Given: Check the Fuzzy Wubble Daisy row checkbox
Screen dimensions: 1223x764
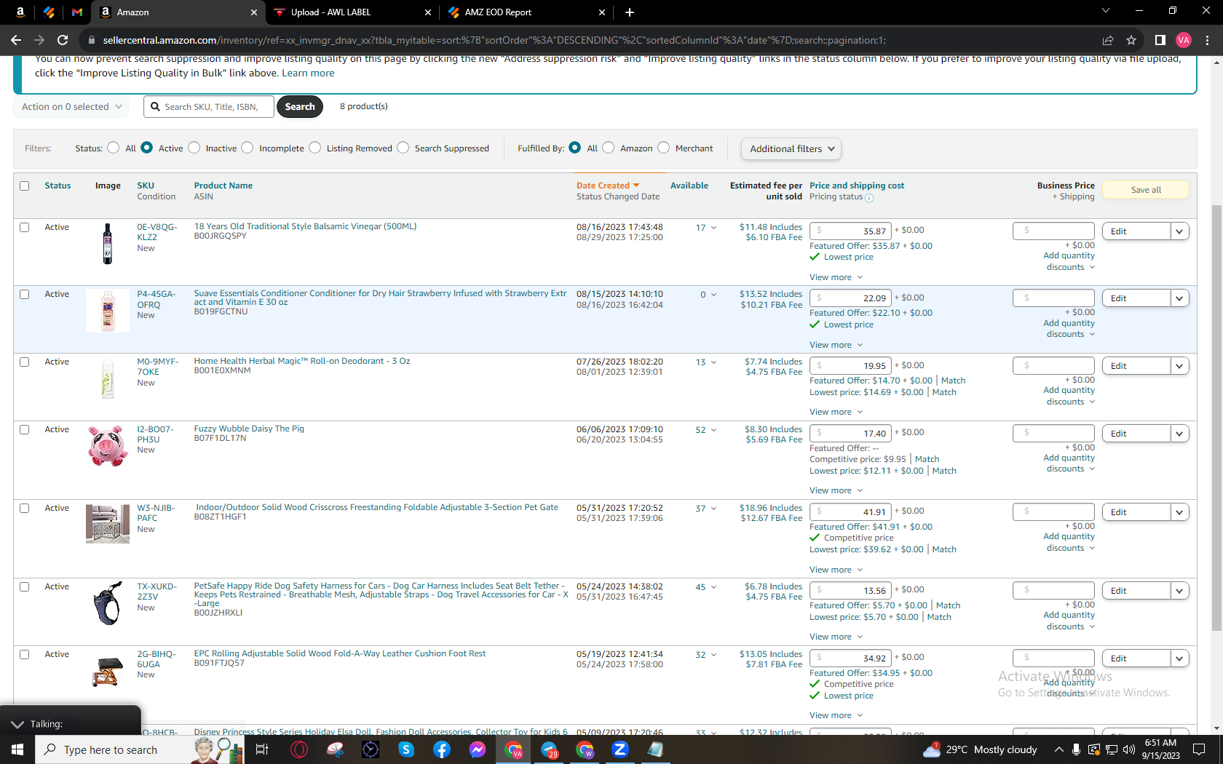Looking at the screenshot, I should click(25, 429).
